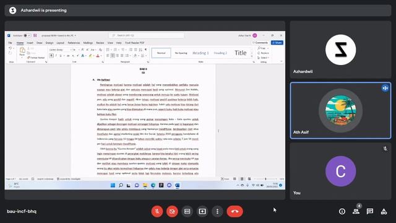Viewport: 396px width, 223px height.
Task: Click the Word search box
Action: pos(147,35)
